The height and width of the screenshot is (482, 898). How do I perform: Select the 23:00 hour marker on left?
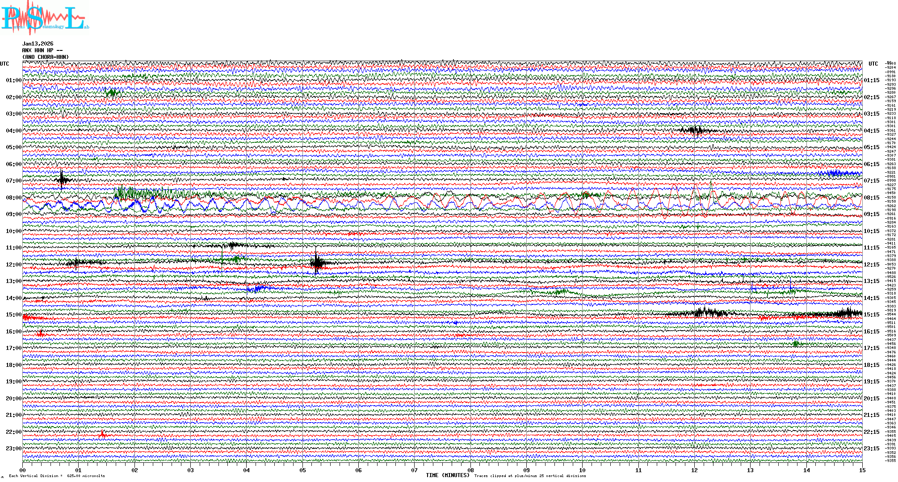(13, 449)
